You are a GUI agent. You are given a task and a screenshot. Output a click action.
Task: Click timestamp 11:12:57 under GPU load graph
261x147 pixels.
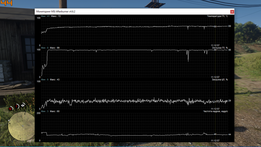coord(215,77)
